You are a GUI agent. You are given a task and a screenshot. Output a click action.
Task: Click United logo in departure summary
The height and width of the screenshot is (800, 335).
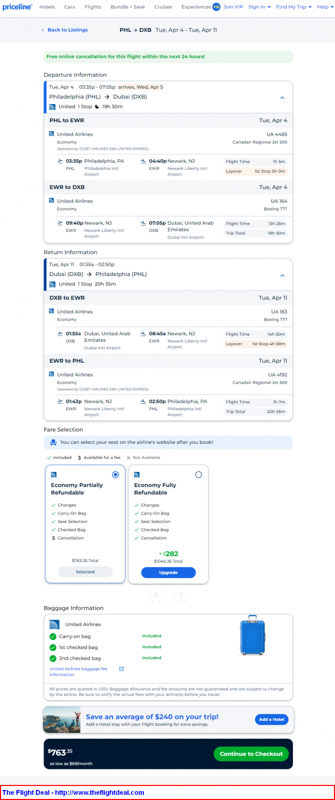(x=52, y=107)
